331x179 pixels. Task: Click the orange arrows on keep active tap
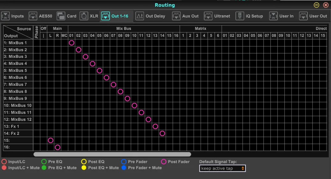click(243, 168)
